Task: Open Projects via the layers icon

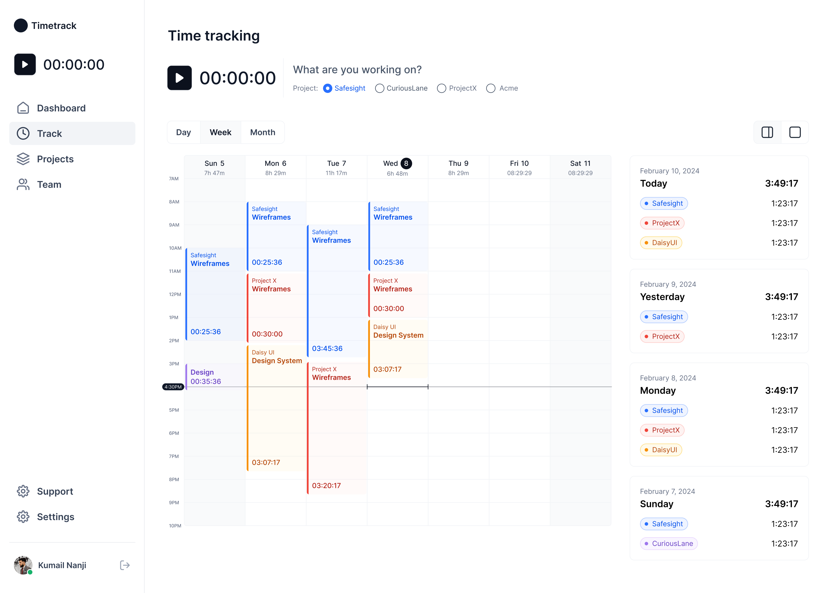Action: (x=23, y=159)
